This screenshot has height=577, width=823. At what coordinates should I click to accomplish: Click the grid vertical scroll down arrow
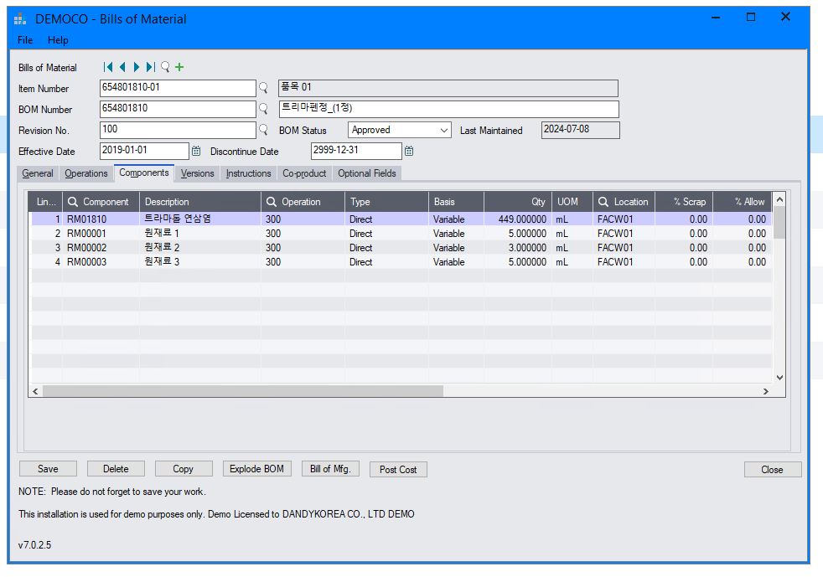(x=779, y=378)
